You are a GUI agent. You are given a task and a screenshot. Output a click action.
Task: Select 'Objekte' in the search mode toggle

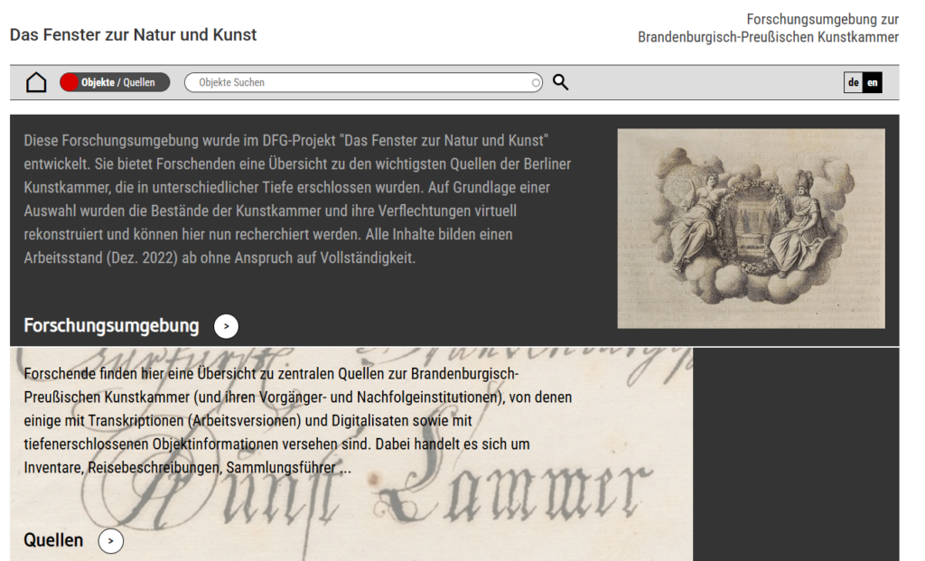coord(98,82)
